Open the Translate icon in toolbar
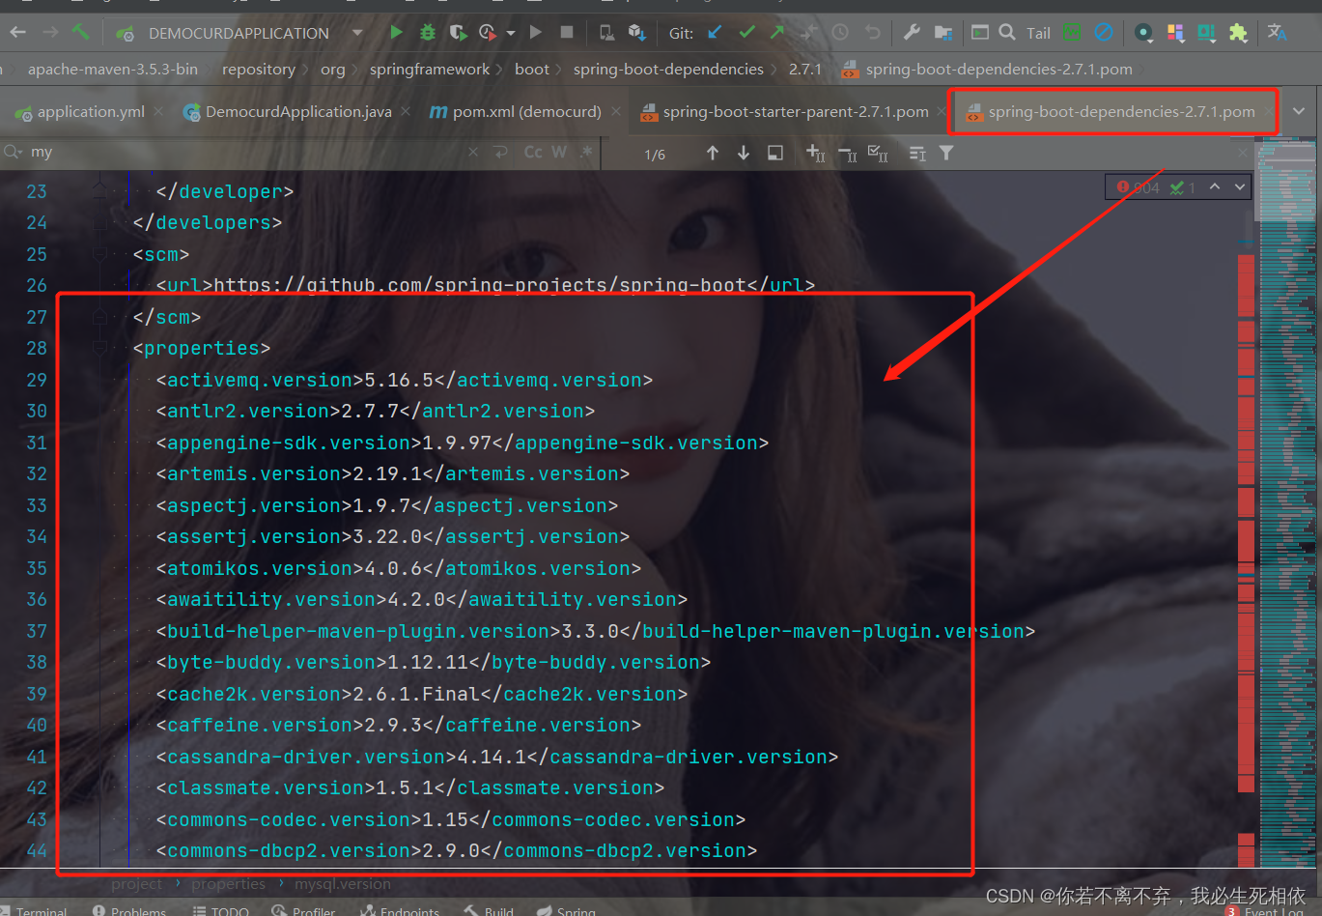 [x=1277, y=33]
